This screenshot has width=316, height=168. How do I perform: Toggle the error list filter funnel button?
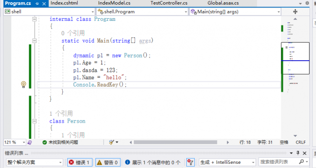tap(190, 162)
